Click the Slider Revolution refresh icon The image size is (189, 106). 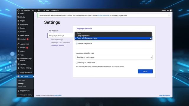click(x=18, y=73)
